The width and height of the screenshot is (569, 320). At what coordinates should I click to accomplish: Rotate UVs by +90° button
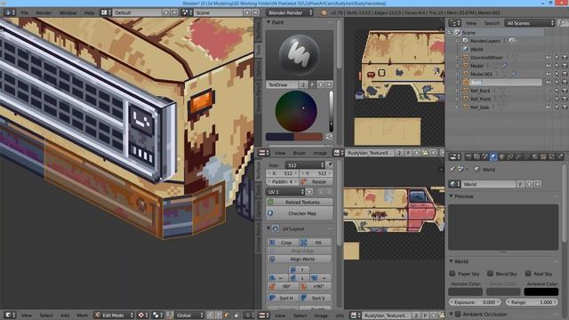[x=315, y=286]
